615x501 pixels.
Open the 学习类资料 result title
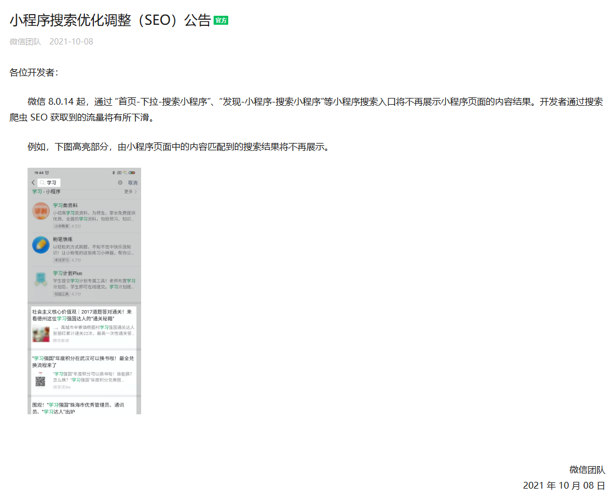[x=66, y=205]
